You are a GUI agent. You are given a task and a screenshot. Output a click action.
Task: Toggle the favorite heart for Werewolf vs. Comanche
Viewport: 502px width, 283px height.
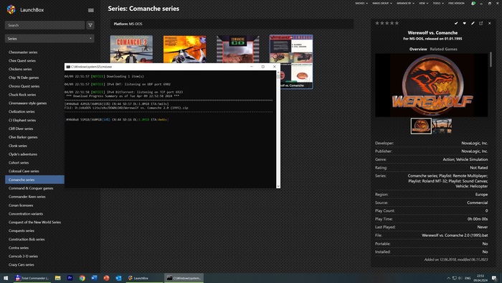pyautogui.click(x=464, y=23)
